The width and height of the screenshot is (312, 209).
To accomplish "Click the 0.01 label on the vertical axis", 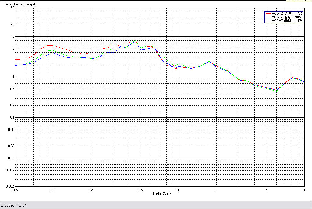I will pyautogui.click(x=11, y=158).
